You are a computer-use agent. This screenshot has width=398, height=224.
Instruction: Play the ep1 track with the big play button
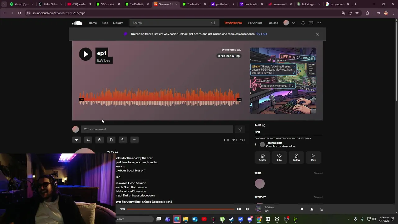point(86,54)
